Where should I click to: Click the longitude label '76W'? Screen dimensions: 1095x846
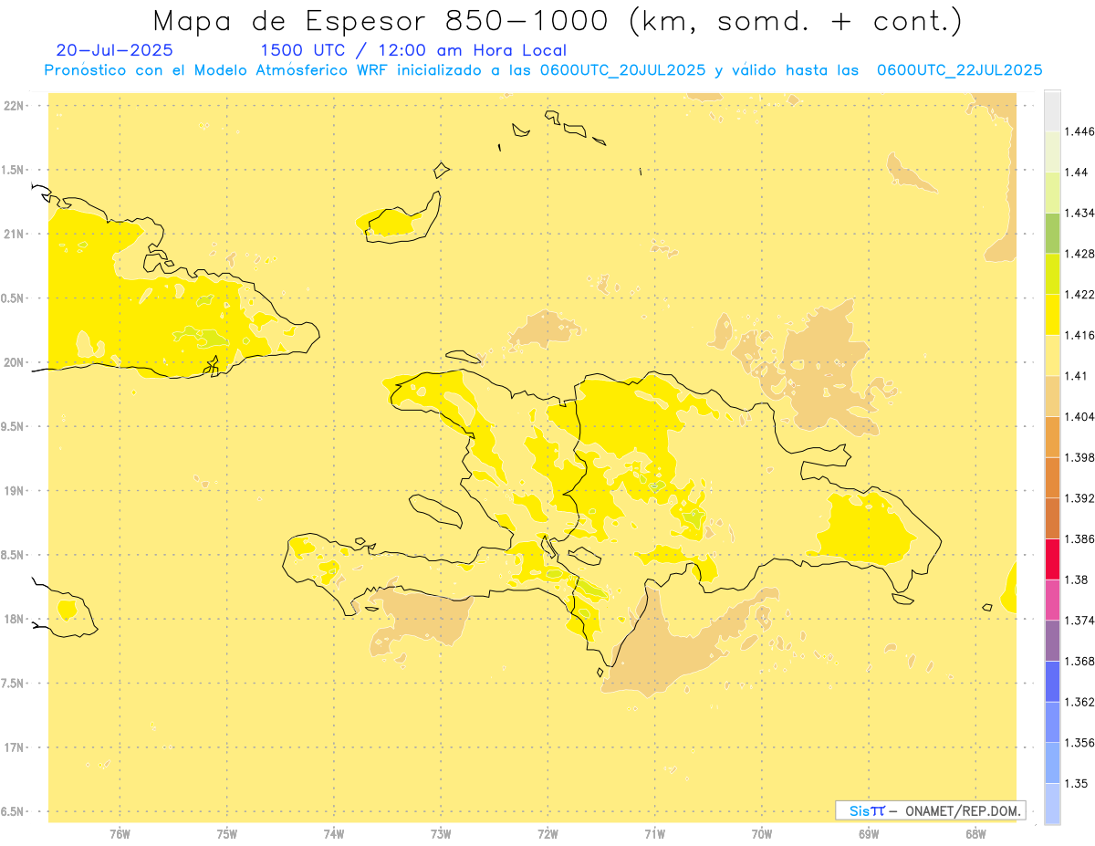click(x=120, y=834)
